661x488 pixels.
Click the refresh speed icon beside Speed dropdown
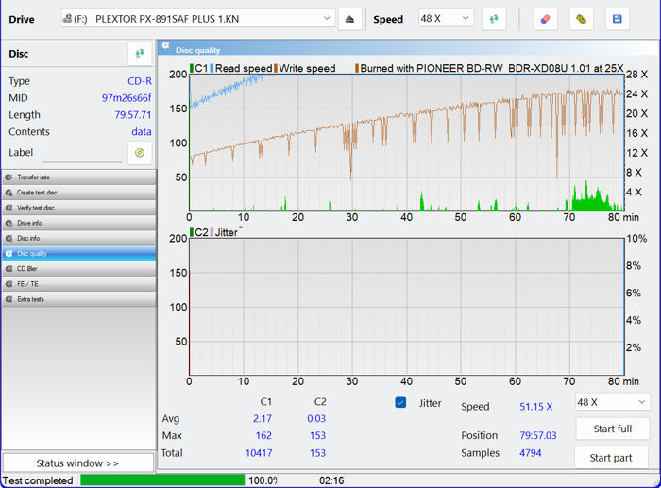494,19
